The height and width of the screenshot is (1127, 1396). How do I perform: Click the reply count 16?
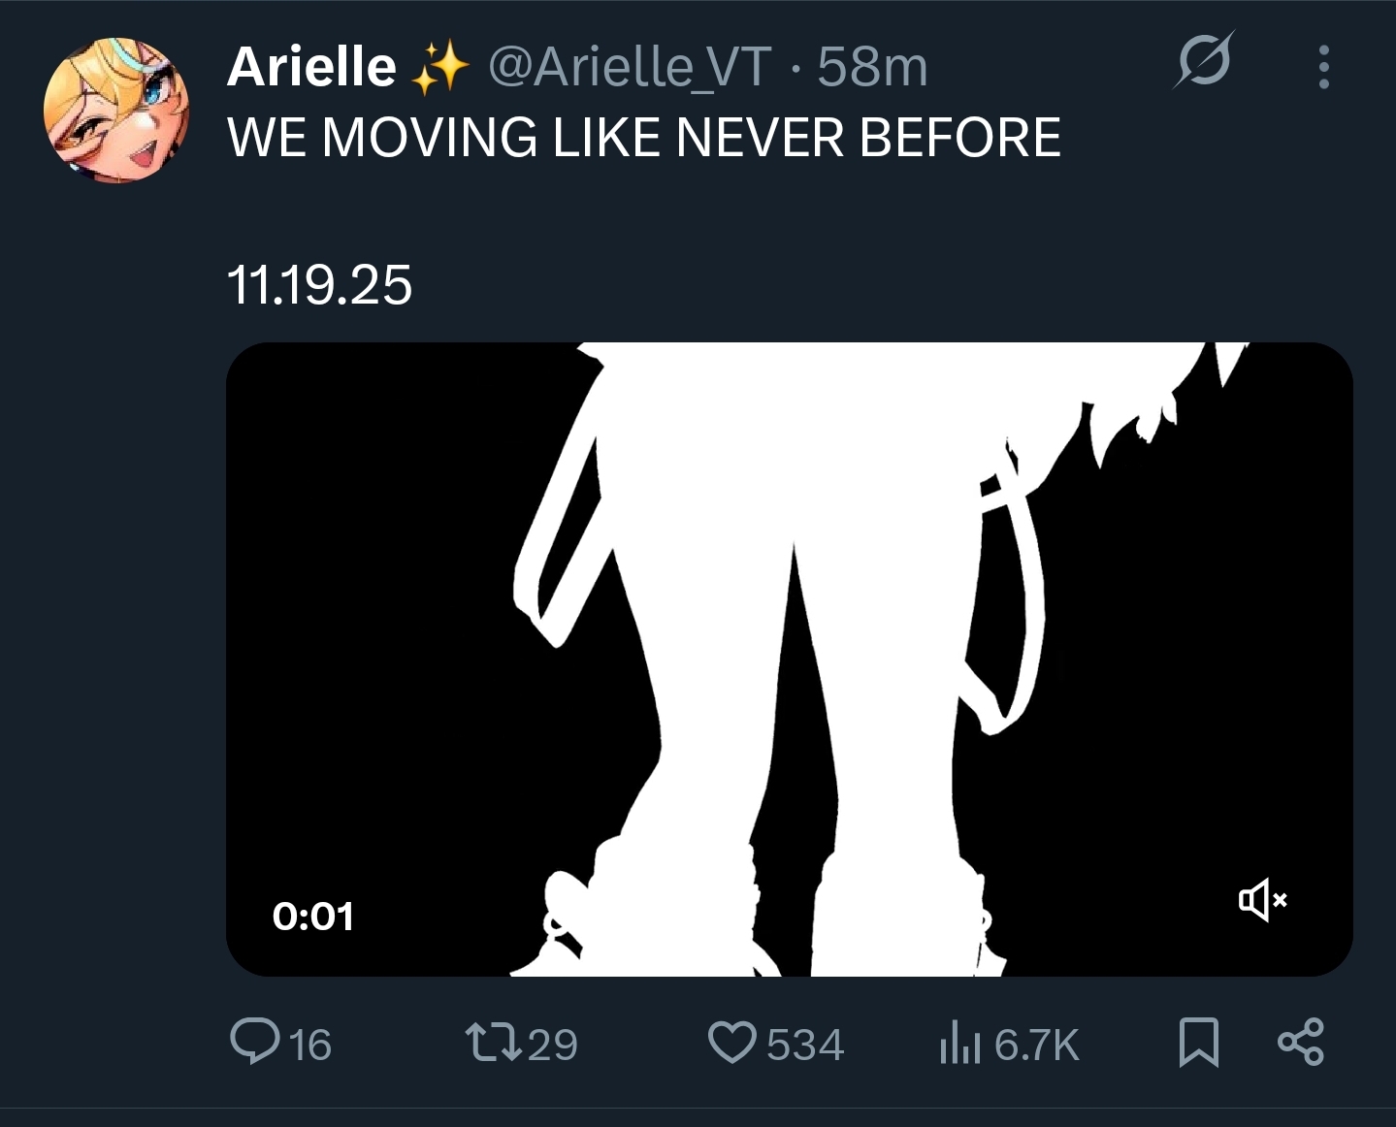click(x=310, y=1045)
